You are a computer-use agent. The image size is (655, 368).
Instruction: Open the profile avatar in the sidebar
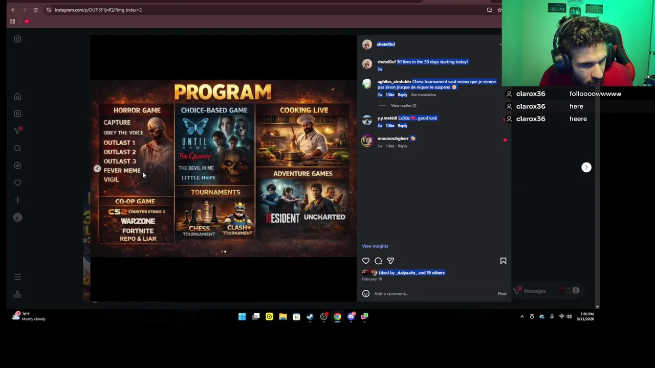[17, 217]
